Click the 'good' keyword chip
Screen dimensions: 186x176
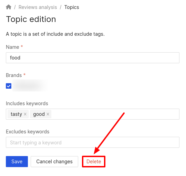tap(39, 114)
